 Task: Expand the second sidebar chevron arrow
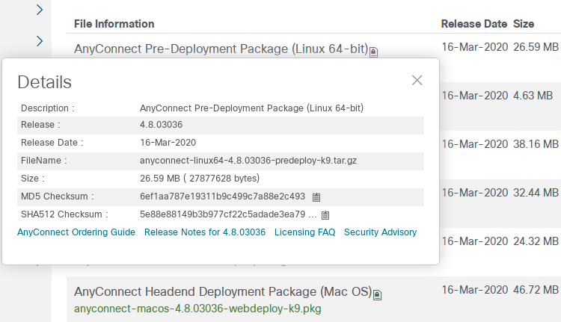[x=40, y=41]
